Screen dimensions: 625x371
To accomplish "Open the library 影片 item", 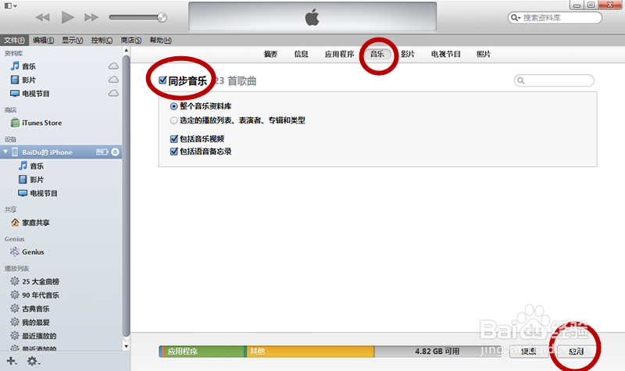I will (23, 80).
